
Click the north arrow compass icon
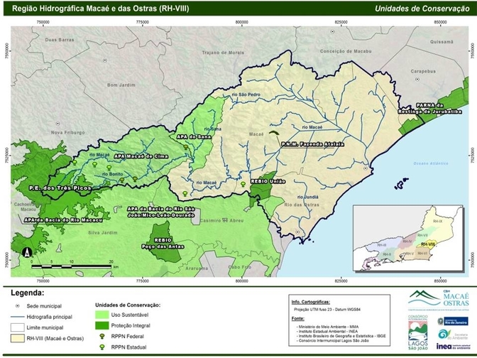28,252
